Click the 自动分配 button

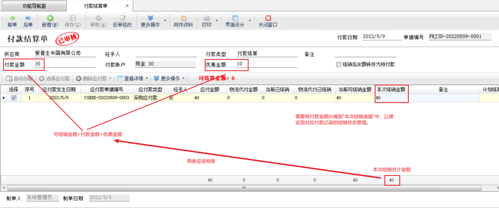coord(19,78)
